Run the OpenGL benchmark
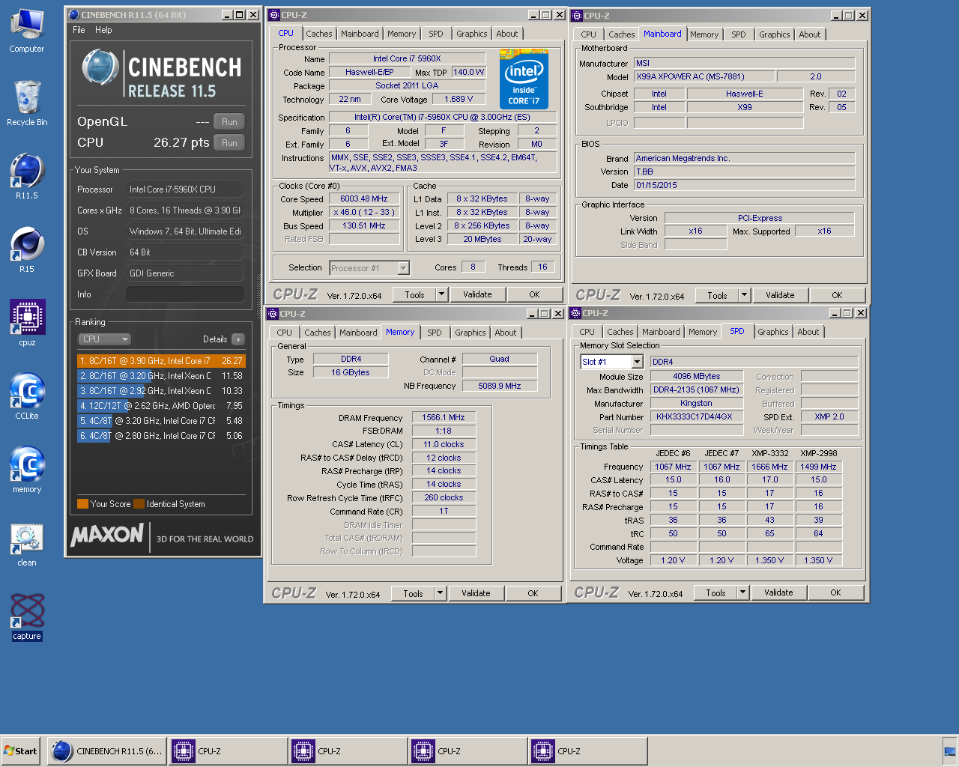This screenshot has height=767, width=959. pyautogui.click(x=229, y=121)
